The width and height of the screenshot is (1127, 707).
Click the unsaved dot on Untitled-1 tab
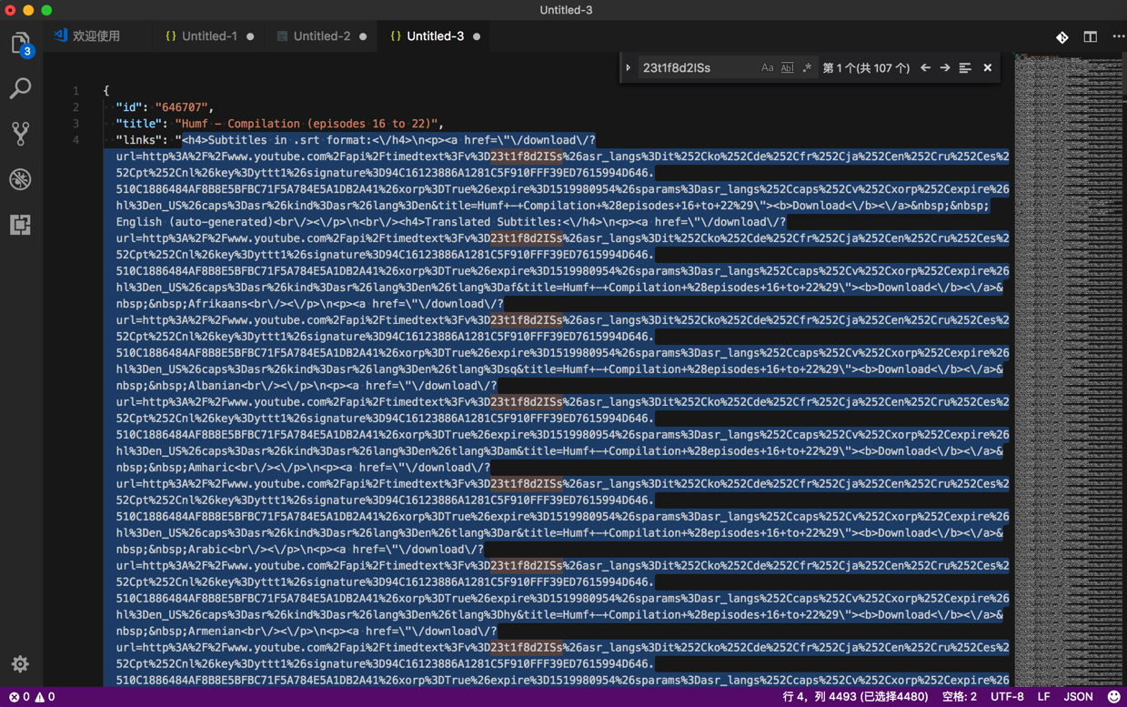pos(250,36)
